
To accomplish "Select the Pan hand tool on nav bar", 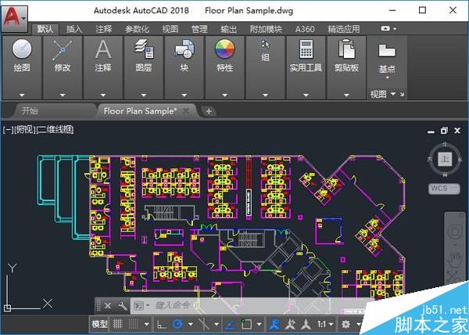I will [456, 259].
